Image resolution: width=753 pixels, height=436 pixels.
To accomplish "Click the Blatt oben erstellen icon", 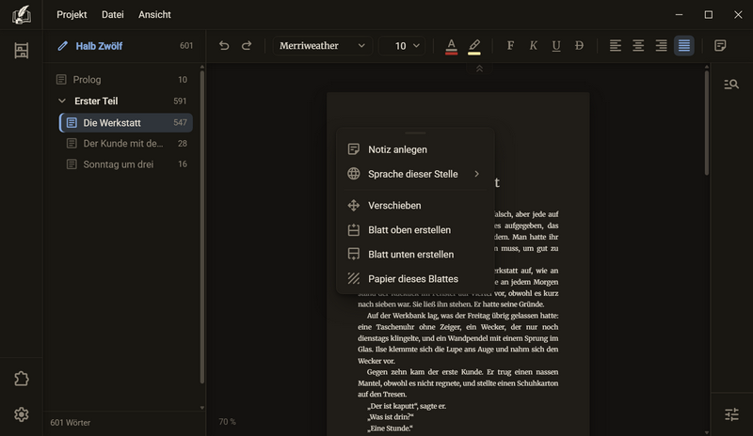I will [354, 230].
